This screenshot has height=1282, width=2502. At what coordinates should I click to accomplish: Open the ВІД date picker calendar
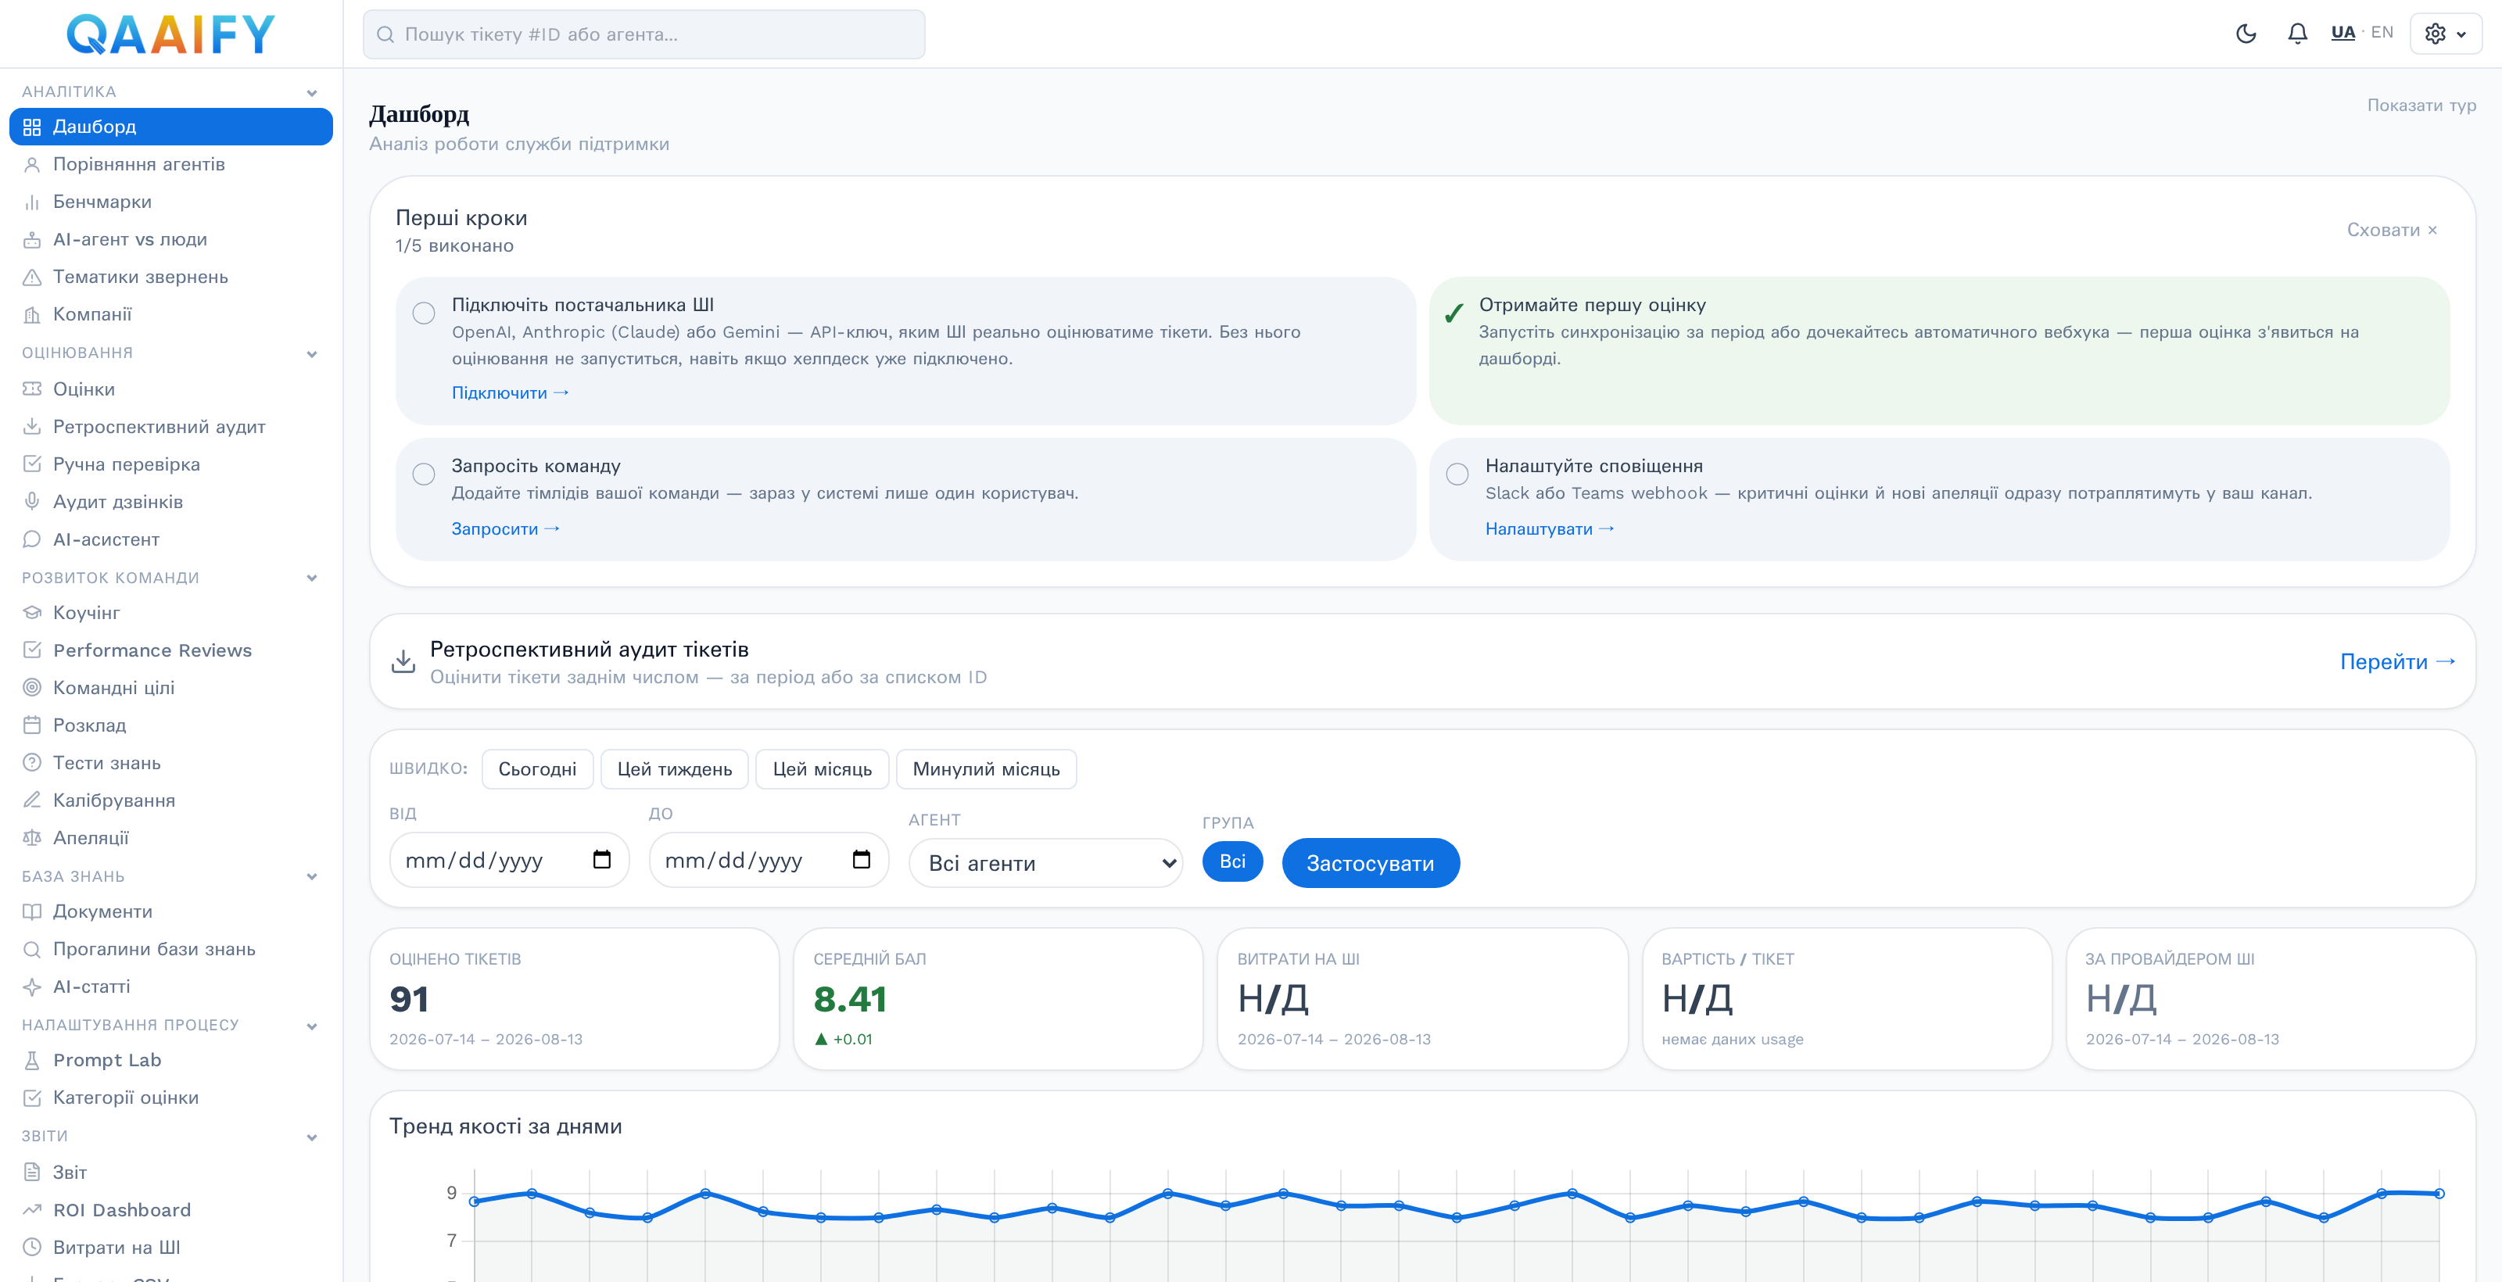pos(602,860)
